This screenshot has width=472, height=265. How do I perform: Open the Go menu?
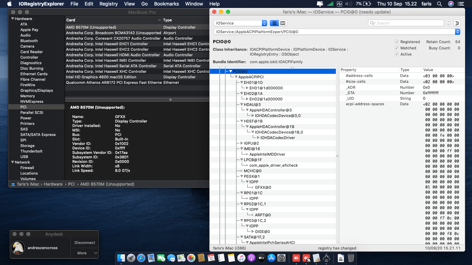[144, 4]
